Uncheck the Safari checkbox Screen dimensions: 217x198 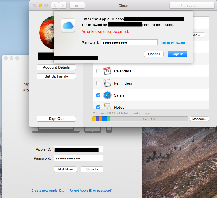pos(98,95)
